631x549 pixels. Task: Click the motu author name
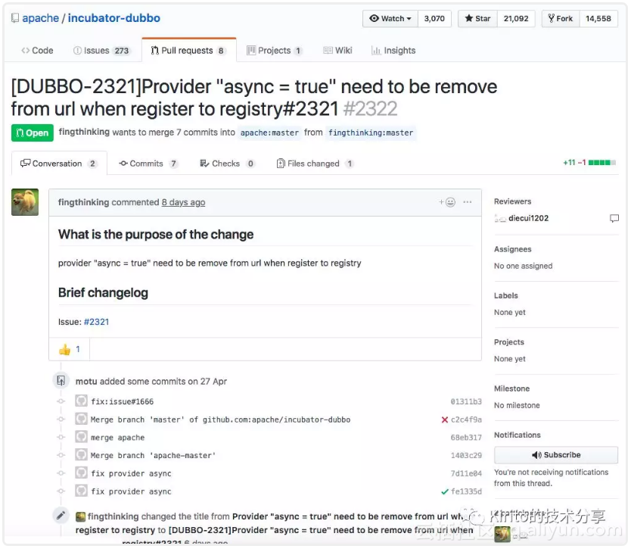(86, 381)
